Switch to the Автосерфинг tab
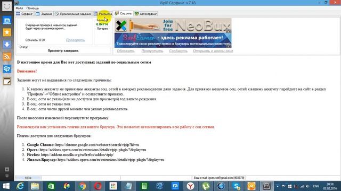This screenshot has height=191, width=341. 145,14
